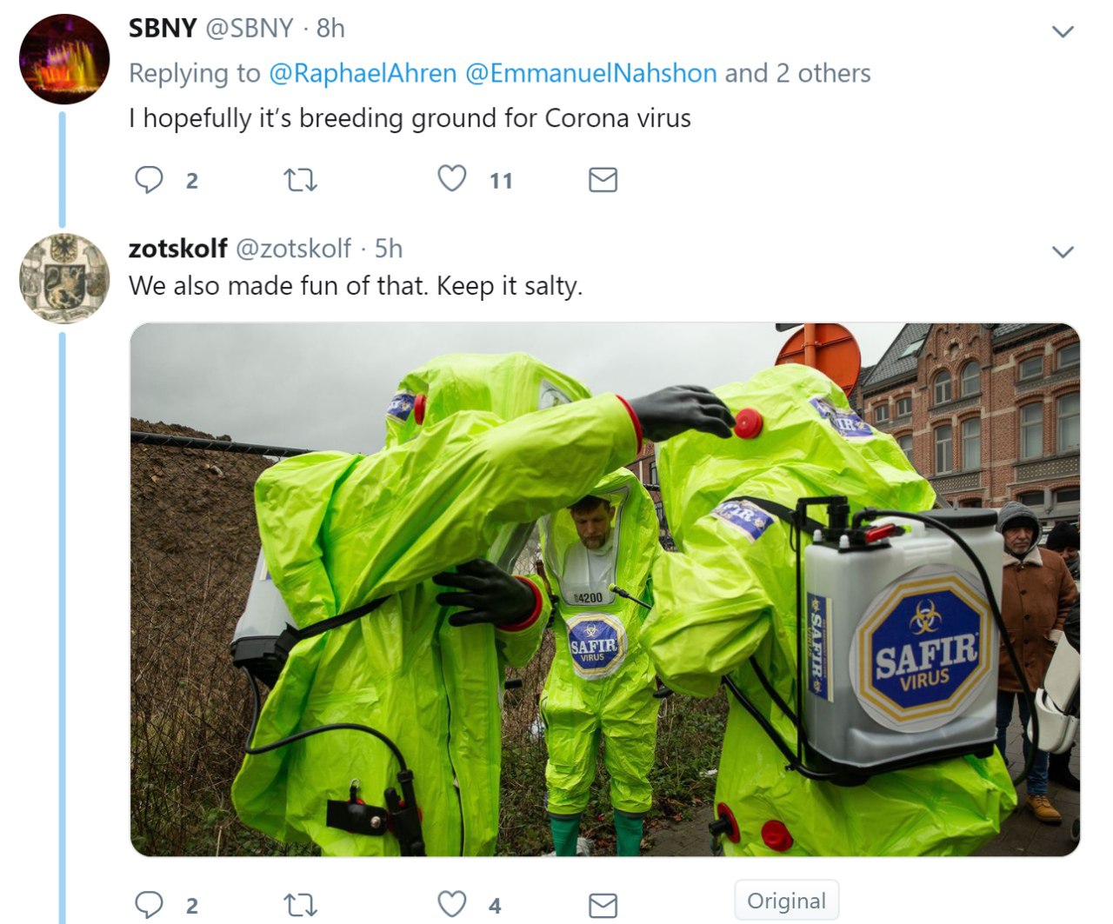Reply to zotskolf's tweet via comment icon
1113x924 pixels.
[x=150, y=905]
